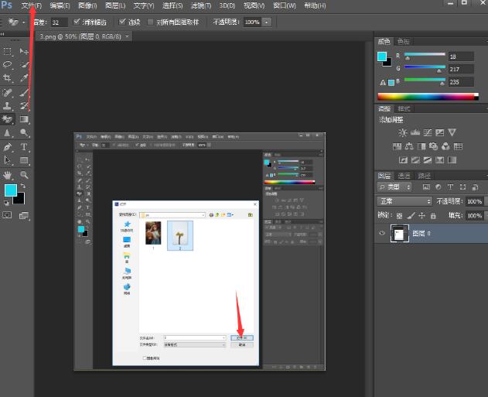Image resolution: width=488 pixels, height=397 pixels.
Task: Open the 正常 blend mode dropdown
Action: 404,201
